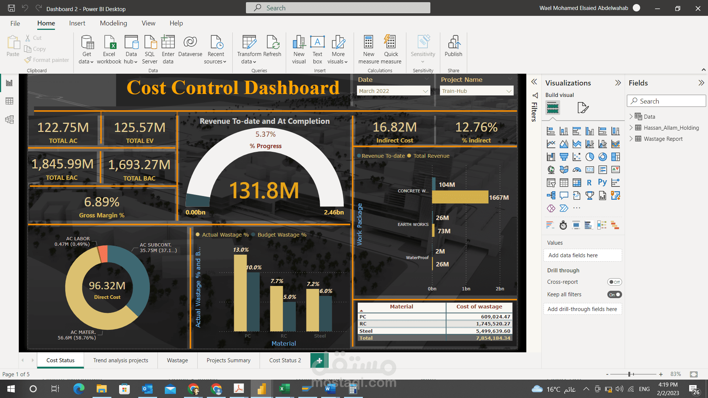Image resolution: width=708 pixels, height=398 pixels.
Task: Click Excel workbook data source
Action: (109, 50)
